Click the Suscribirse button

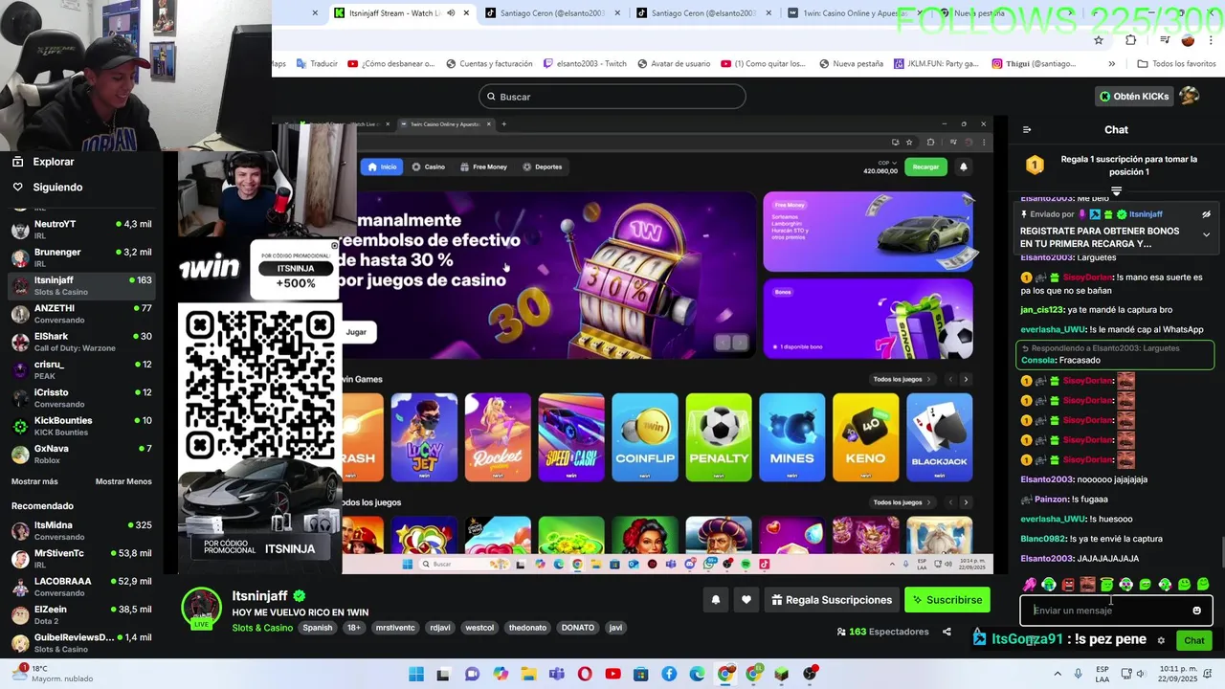click(x=947, y=600)
